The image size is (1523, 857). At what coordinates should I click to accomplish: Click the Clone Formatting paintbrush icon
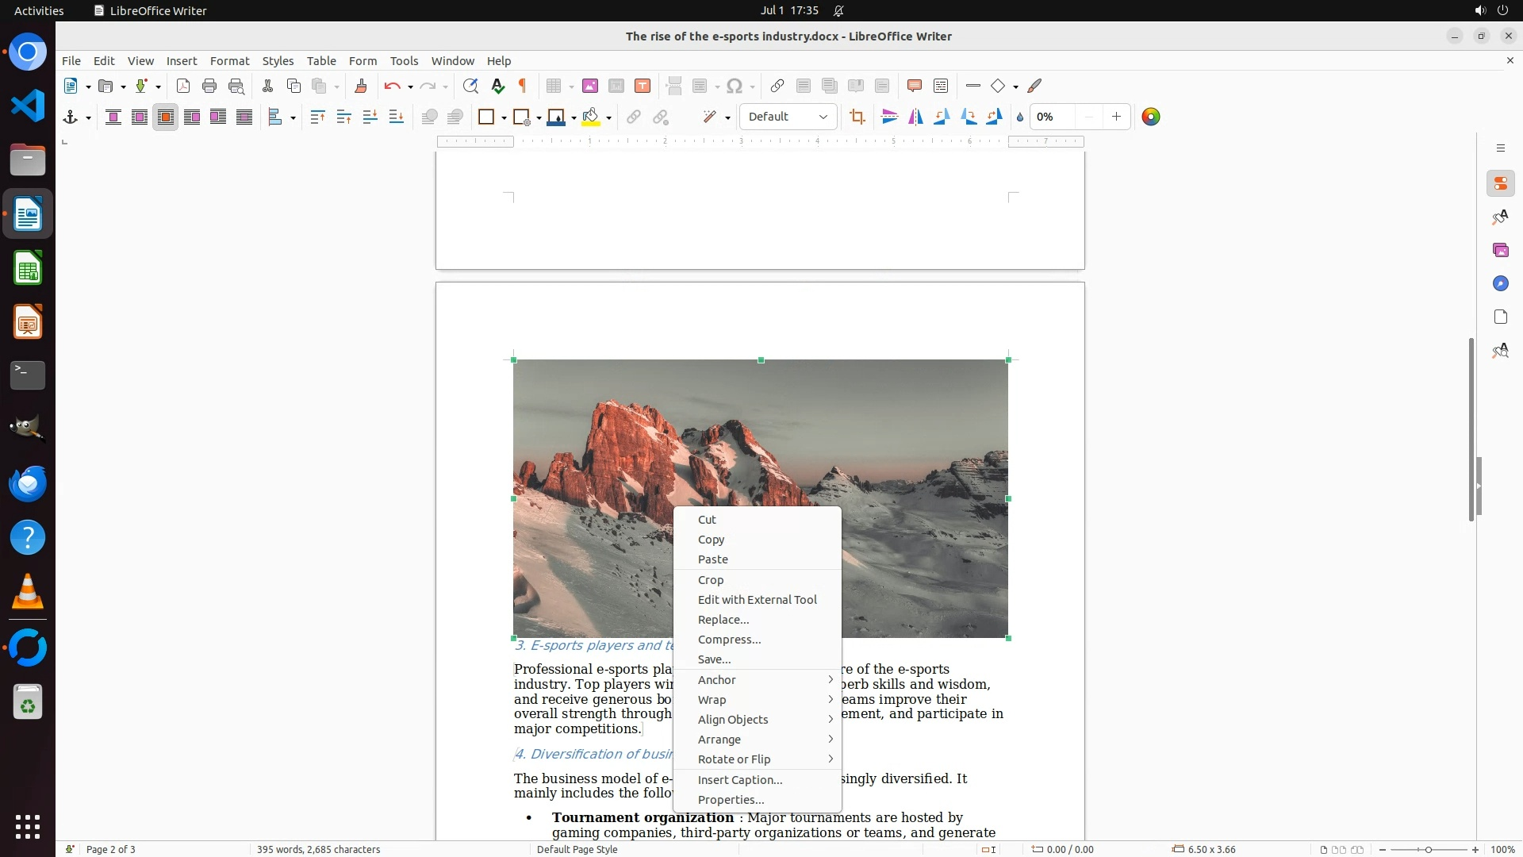click(x=361, y=86)
